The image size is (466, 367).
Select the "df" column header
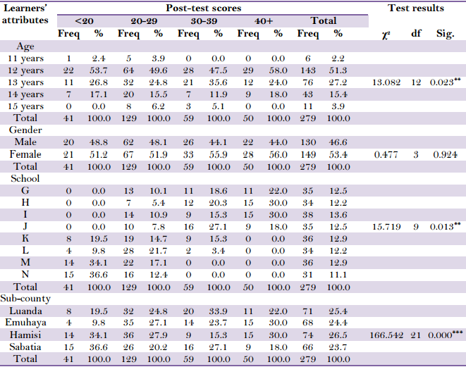tap(417, 33)
